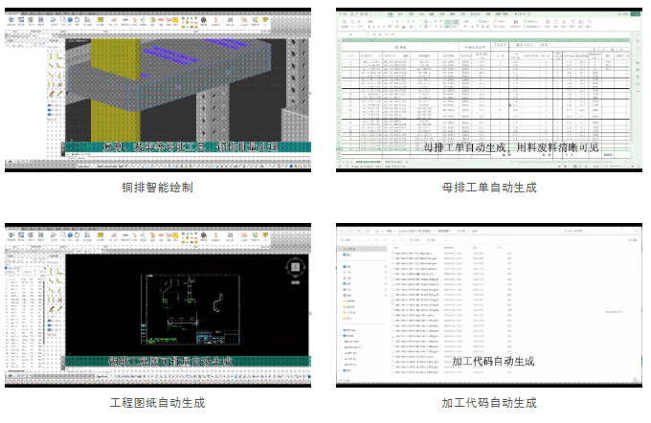Open the 工程图纸自动生成 CAD drawing thumbnail
The image size is (651, 423).
(158, 305)
